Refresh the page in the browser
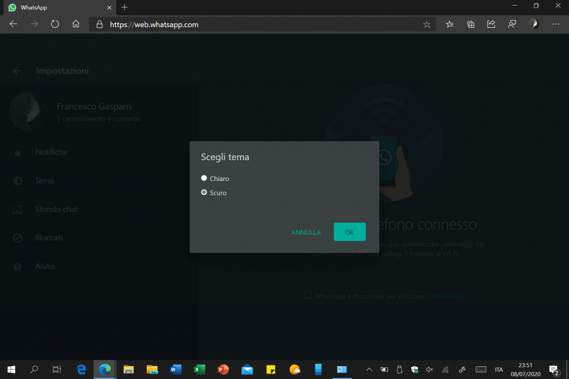 (55, 24)
